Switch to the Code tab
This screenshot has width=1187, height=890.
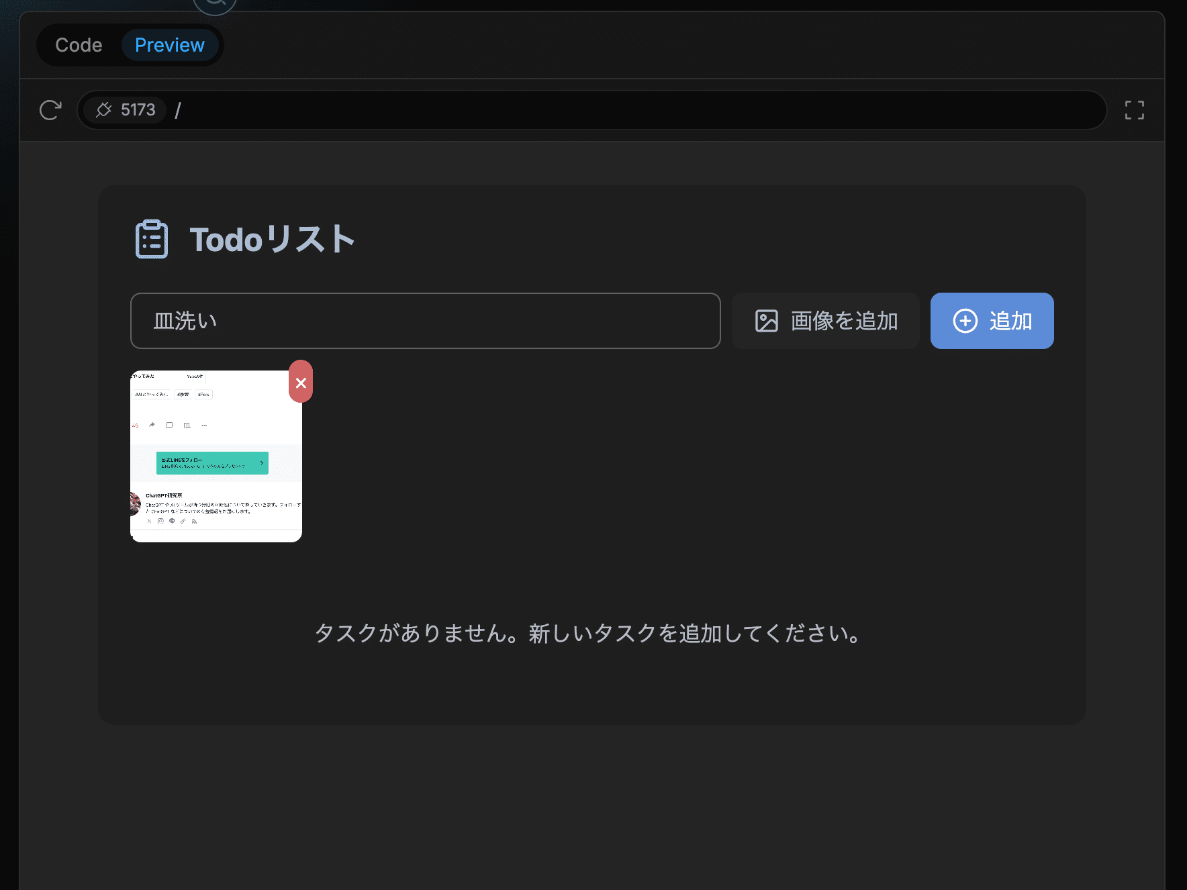79,45
